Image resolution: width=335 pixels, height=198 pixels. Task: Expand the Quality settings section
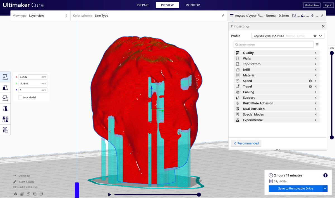(276, 53)
